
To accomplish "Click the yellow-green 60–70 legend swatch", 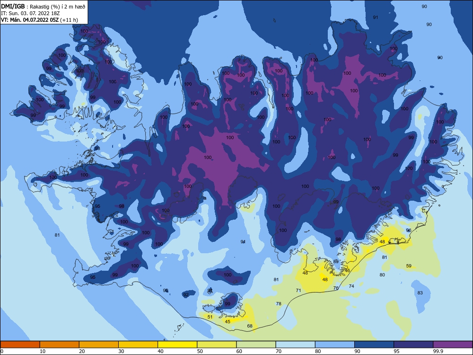I will click(256, 345).
